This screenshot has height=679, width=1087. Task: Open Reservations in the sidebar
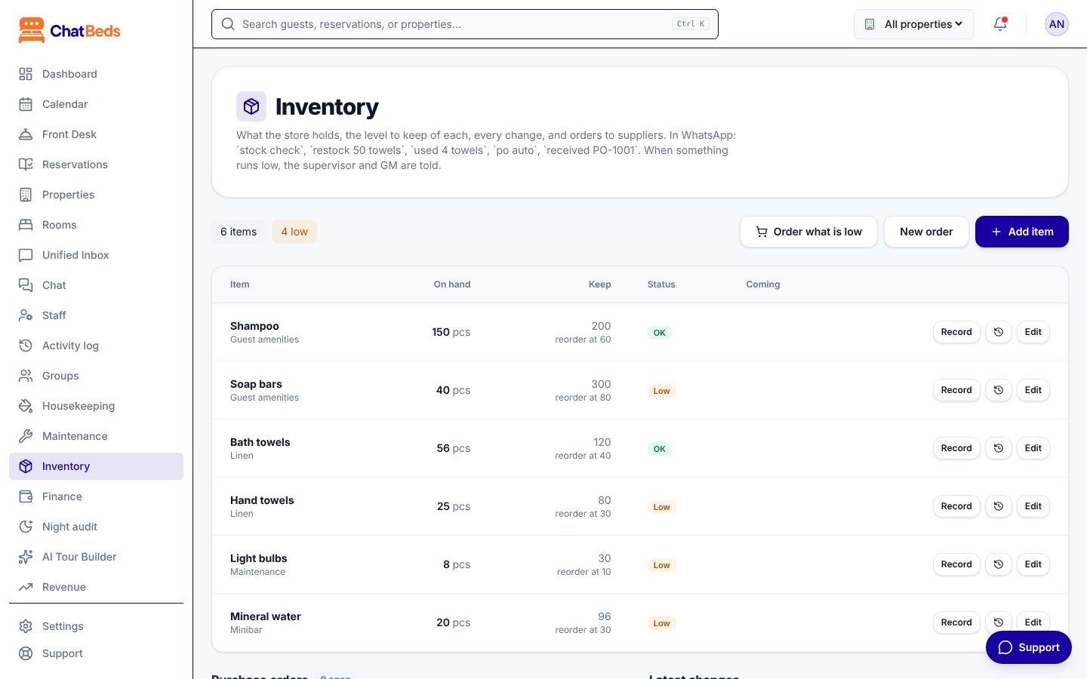(x=96, y=164)
